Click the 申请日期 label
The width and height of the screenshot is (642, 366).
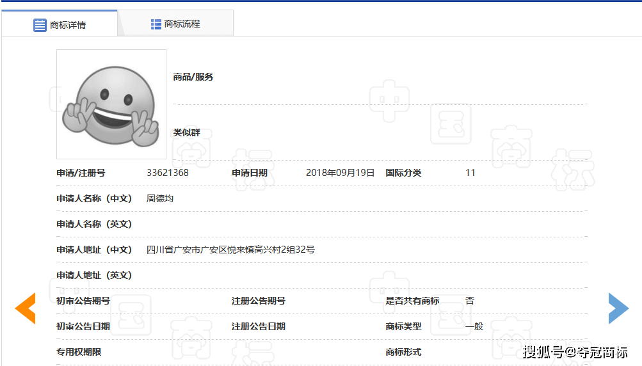click(x=250, y=173)
